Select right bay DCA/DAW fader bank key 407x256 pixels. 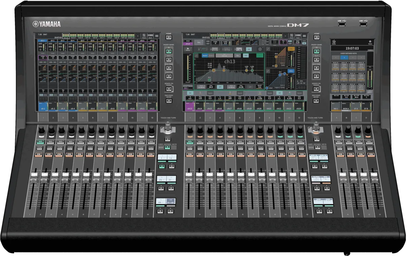(316, 68)
